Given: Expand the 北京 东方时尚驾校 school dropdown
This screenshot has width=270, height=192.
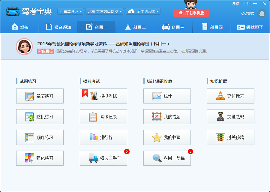Looking at the screenshot, I should click(x=104, y=11).
